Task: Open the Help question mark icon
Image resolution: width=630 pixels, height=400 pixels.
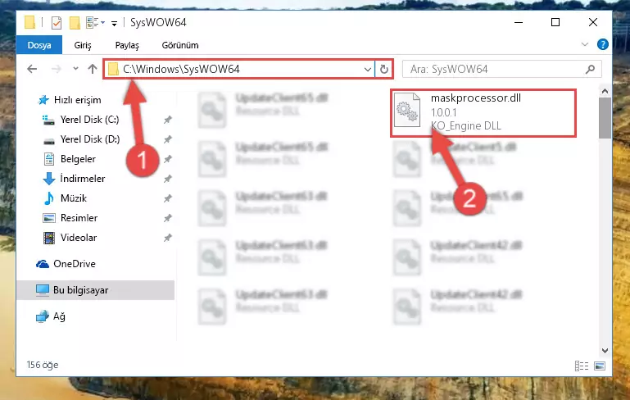Action: [x=603, y=44]
